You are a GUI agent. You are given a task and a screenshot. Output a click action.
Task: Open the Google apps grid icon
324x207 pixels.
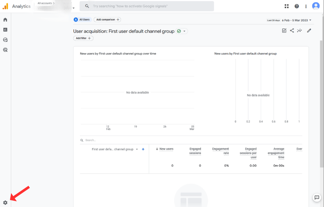click(286, 6)
